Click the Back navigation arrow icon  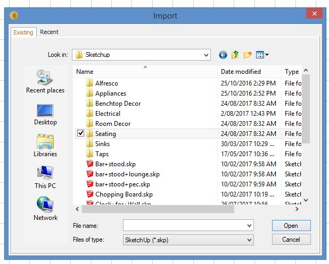click(x=223, y=55)
